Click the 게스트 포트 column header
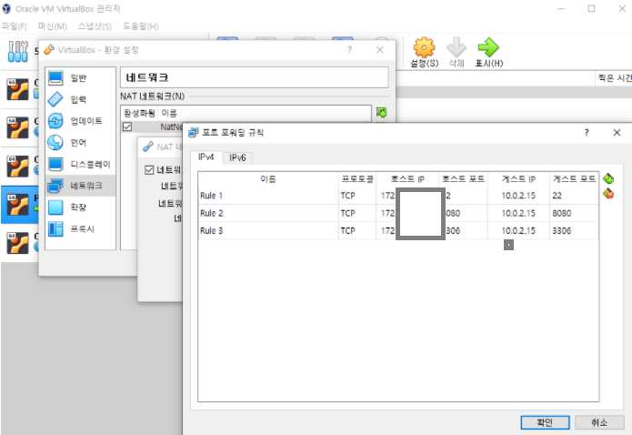 tap(574, 178)
